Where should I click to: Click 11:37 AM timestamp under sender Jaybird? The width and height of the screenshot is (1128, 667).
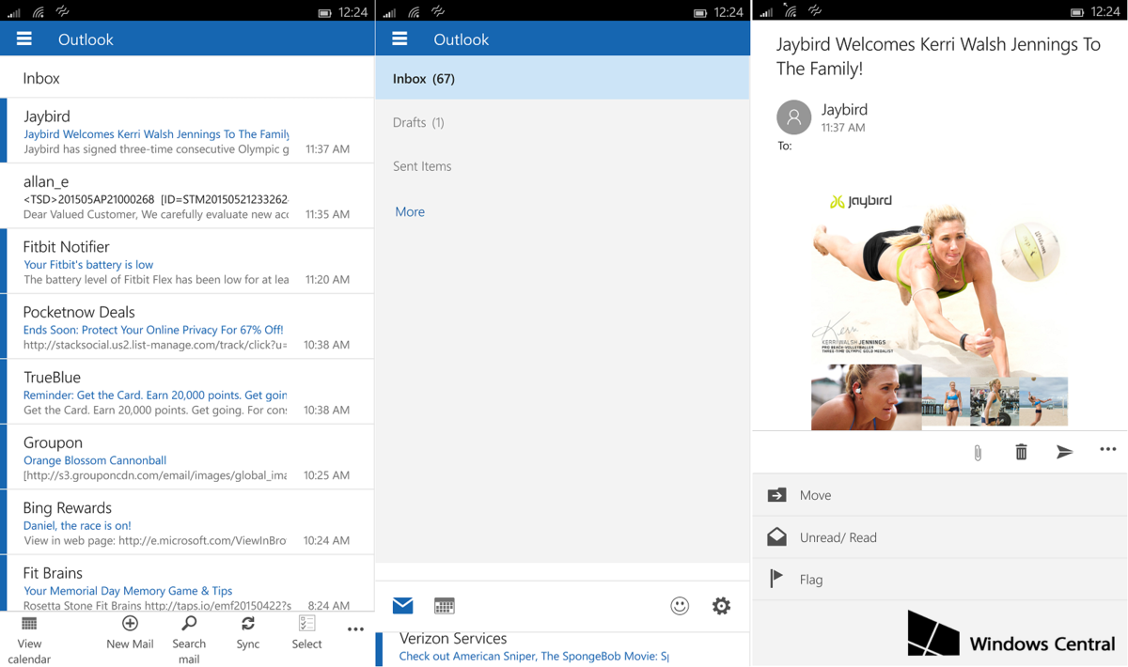[843, 128]
